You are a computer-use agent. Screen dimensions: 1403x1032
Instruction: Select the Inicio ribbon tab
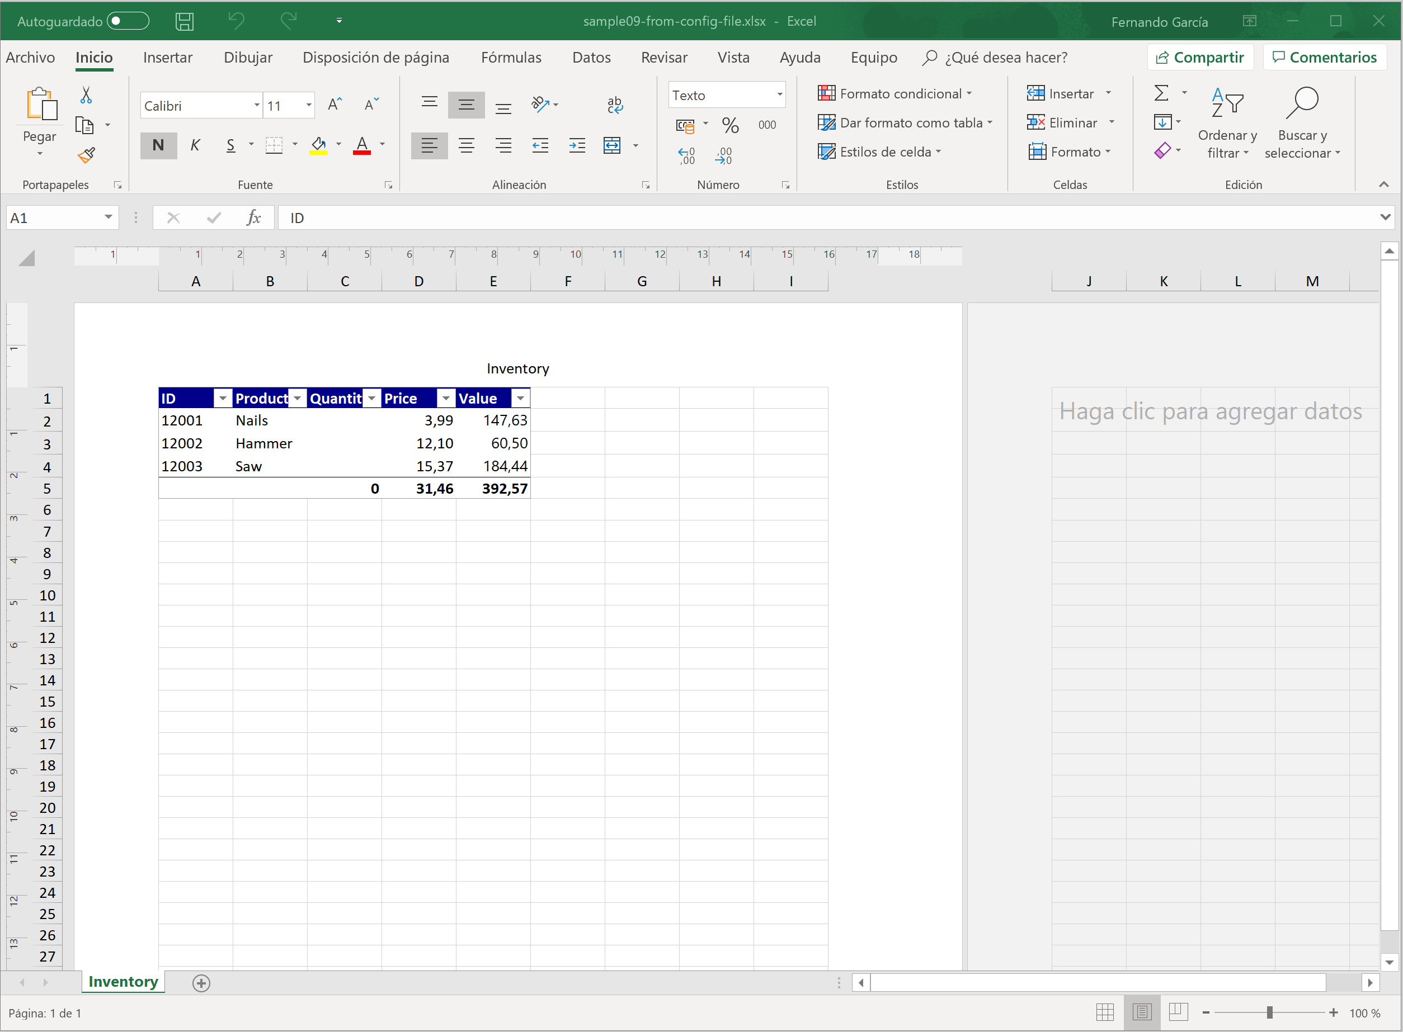tap(95, 58)
